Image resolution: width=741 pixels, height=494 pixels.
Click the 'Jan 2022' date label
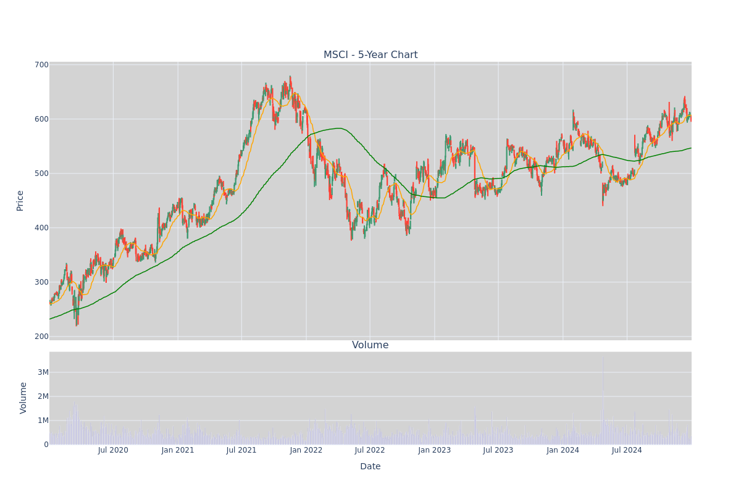[x=306, y=450]
